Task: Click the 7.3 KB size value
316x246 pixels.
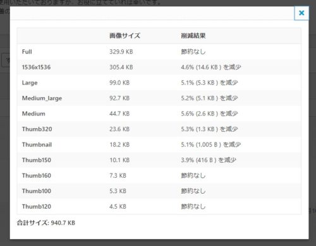Action: (118, 175)
